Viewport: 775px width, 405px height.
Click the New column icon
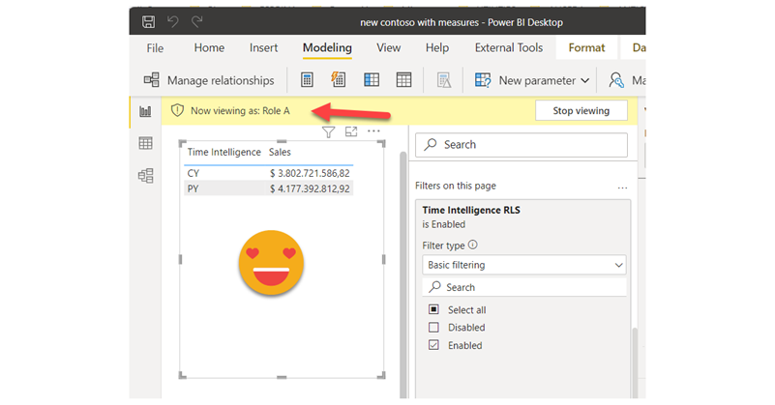371,80
